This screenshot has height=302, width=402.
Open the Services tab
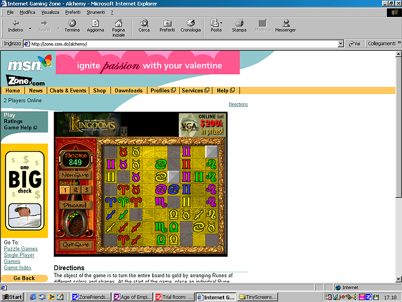[x=196, y=91]
